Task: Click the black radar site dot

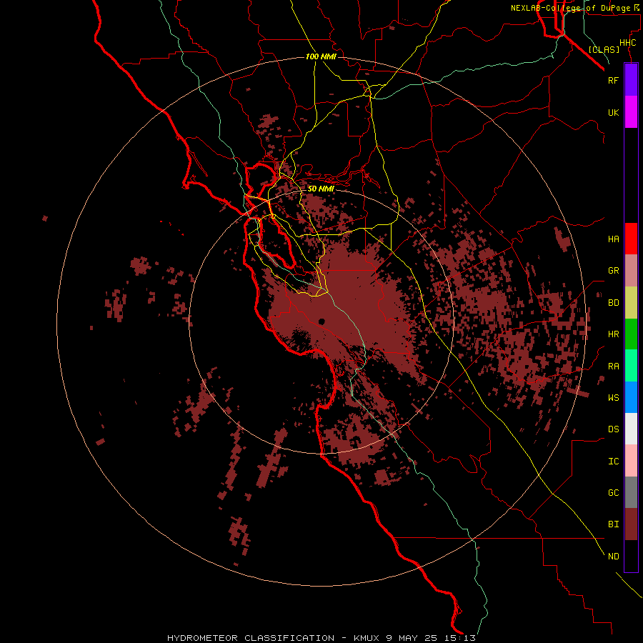Action: pyautogui.click(x=321, y=321)
